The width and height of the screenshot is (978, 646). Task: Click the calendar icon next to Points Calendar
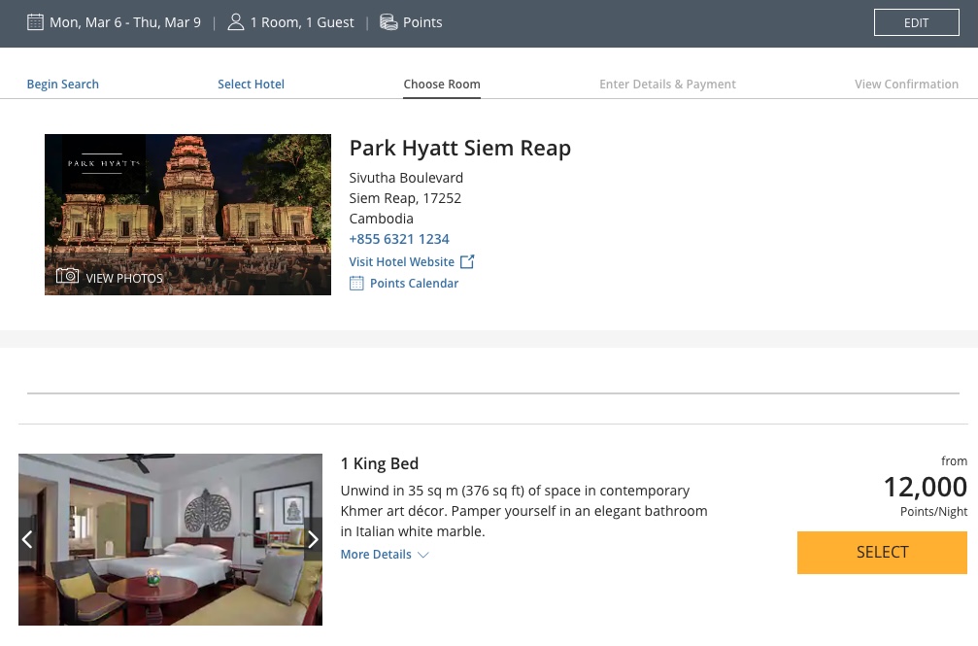click(x=356, y=283)
